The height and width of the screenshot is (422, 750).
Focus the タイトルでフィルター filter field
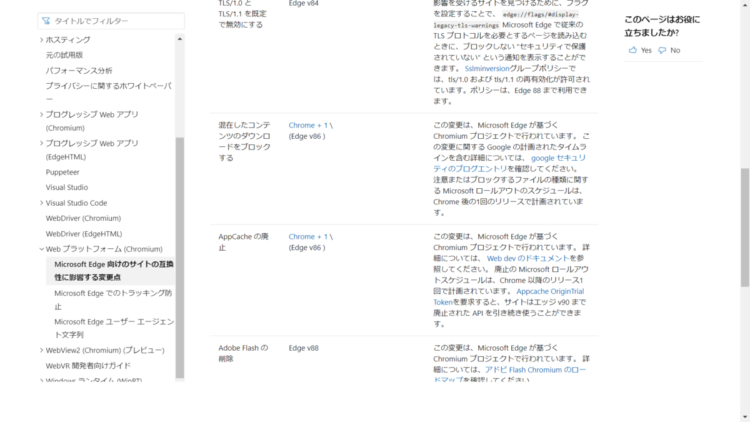[x=111, y=21]
